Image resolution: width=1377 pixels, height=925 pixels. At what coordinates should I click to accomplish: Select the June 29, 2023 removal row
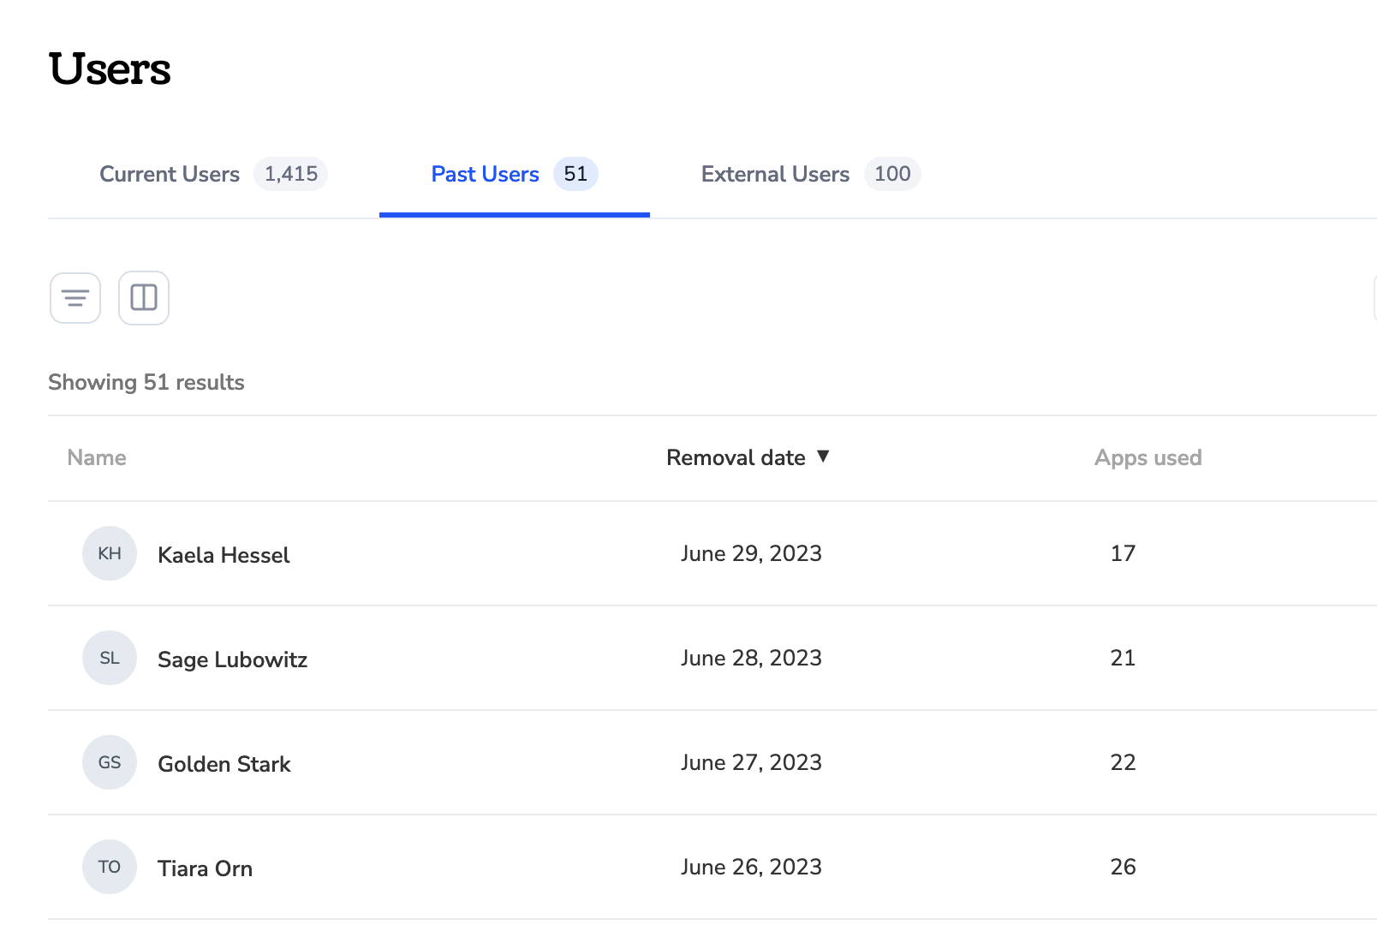coord(712,553)
